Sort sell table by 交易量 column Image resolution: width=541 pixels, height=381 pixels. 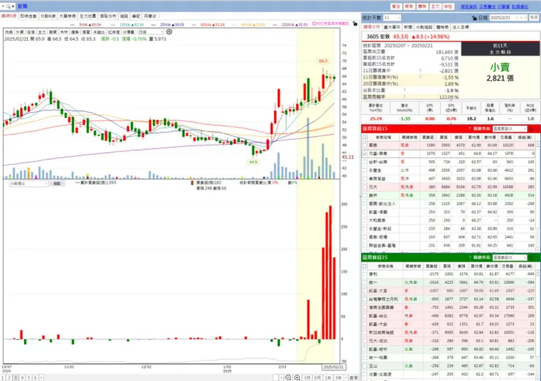[507, 266]
